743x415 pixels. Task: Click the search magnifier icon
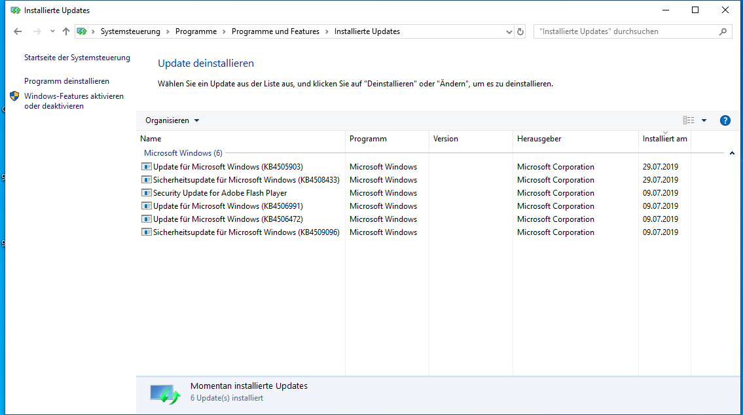click(x=723, y=31)
